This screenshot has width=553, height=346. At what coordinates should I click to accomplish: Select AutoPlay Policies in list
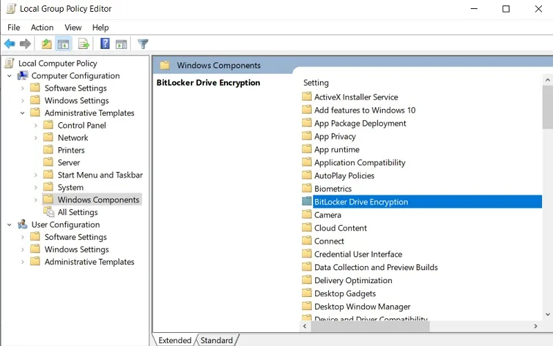click(x=344, y=175)
